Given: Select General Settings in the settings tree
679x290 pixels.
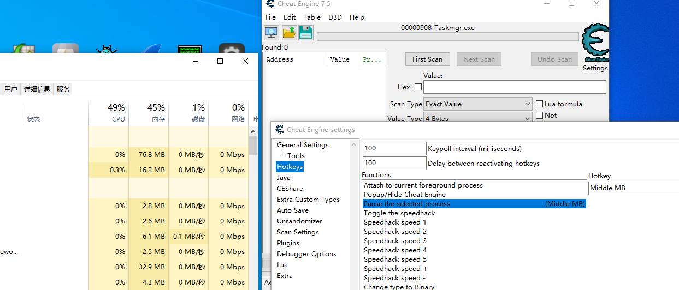Looking at the screenshot, I should coord(303,145).
